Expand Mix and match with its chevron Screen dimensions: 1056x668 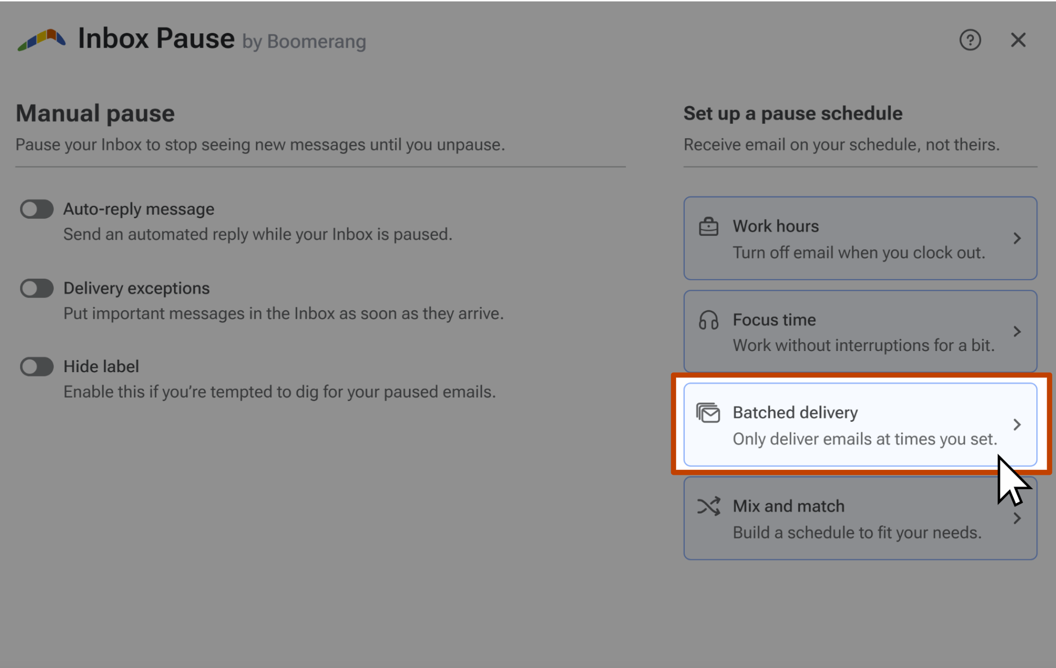coord(1017,519)
